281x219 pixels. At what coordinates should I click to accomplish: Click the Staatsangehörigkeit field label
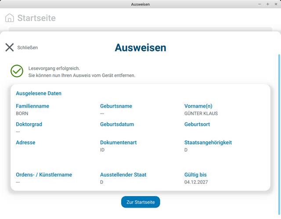[x=208, y=143]
